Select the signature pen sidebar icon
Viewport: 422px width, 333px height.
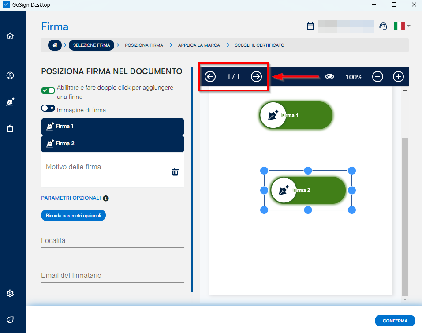10,102
